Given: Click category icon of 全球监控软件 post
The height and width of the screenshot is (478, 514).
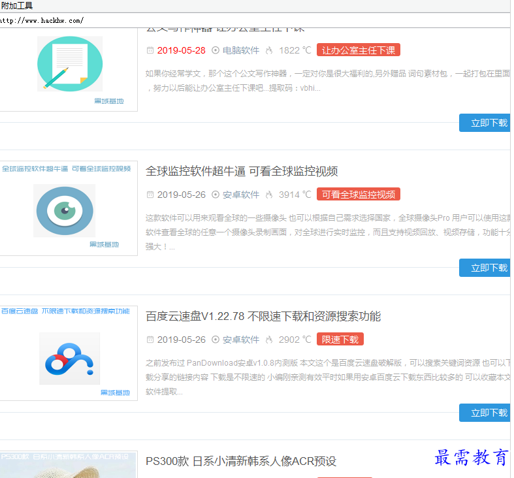Looking at the screenshot, I should (x=216, y=195).
